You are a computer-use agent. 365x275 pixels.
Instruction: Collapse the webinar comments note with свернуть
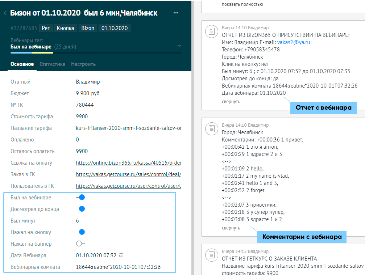pos(231,228)
